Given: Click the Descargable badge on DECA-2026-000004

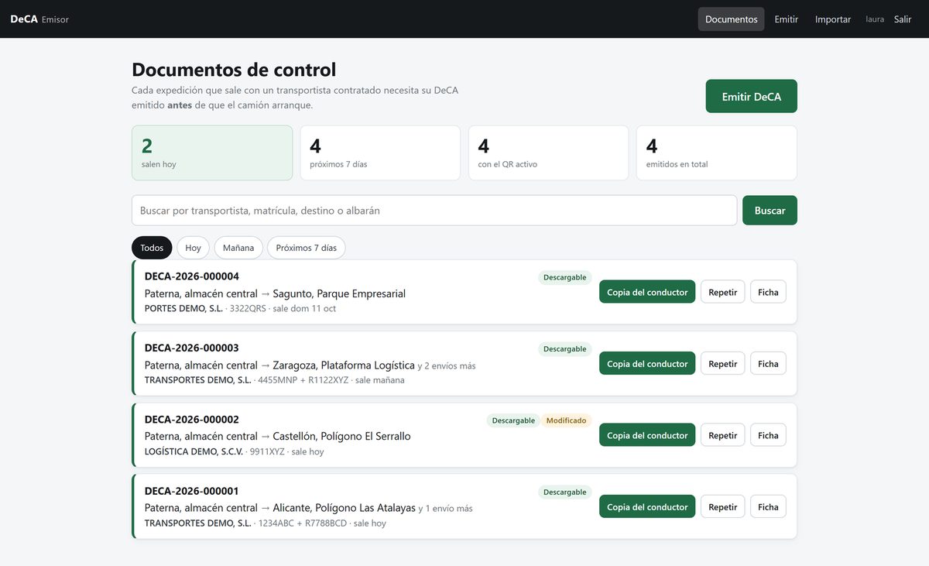Looking at the screenshot, I should [x=565, y=277].
